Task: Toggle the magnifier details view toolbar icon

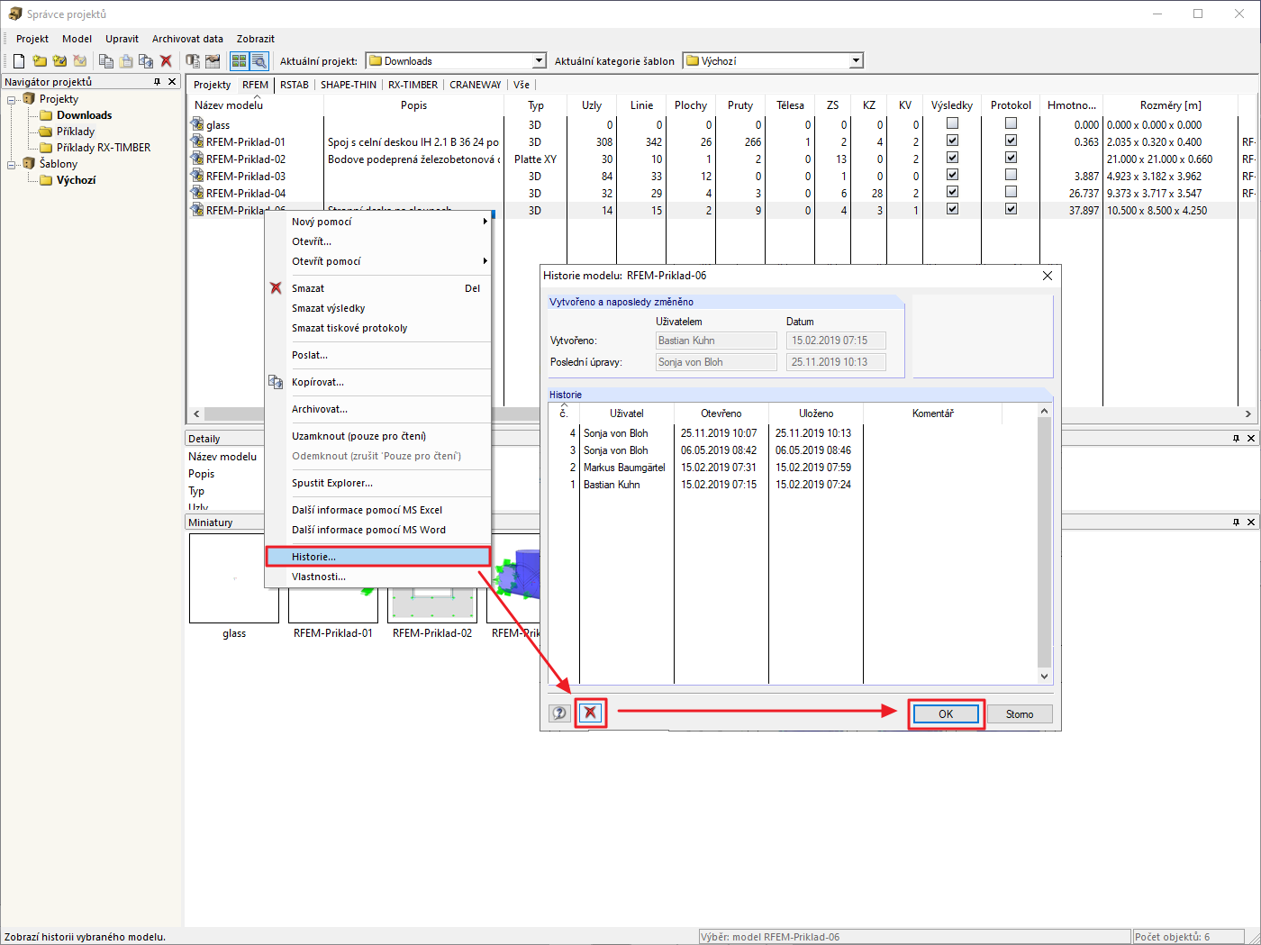Action: (x=259, y=61)
